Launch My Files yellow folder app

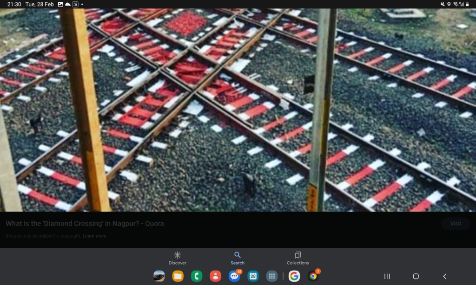178,276
